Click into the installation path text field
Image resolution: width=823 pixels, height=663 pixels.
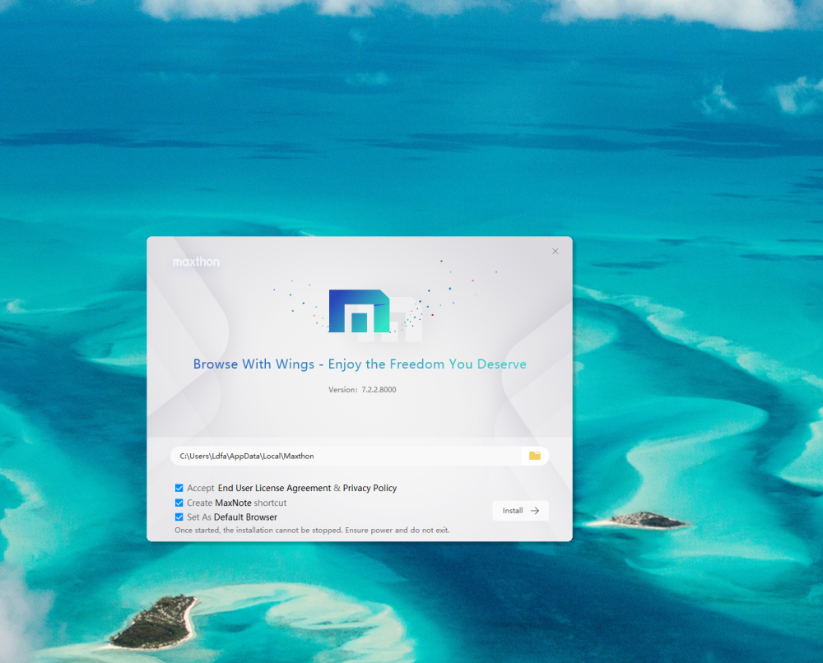tap(346, 456)
